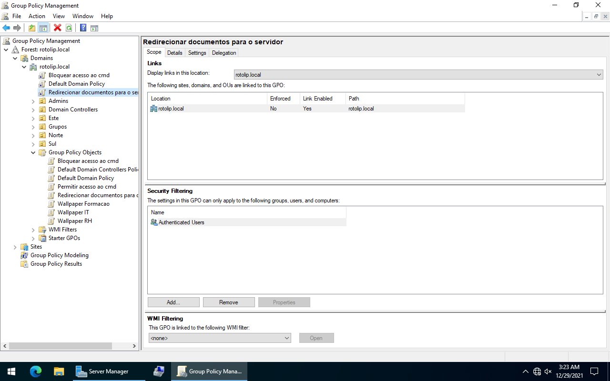This screenshot has width=610, height=381.
Task: Click the Remove button under Security Filtering
Action: [x=229, y=302]
